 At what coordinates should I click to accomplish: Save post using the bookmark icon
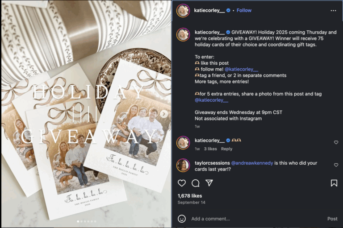334,183
